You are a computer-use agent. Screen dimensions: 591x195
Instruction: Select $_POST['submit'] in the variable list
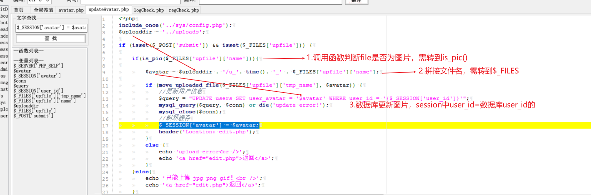33,116
